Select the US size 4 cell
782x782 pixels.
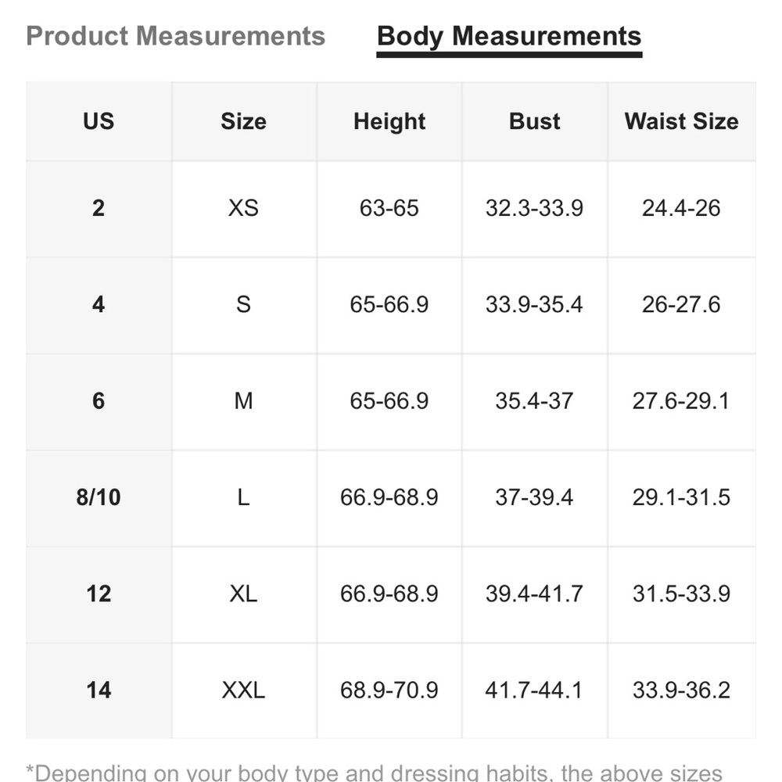[x=99, y=304]
